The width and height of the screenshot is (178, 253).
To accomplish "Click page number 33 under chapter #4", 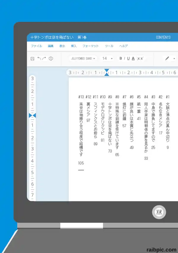I will [x=146, y=158].
